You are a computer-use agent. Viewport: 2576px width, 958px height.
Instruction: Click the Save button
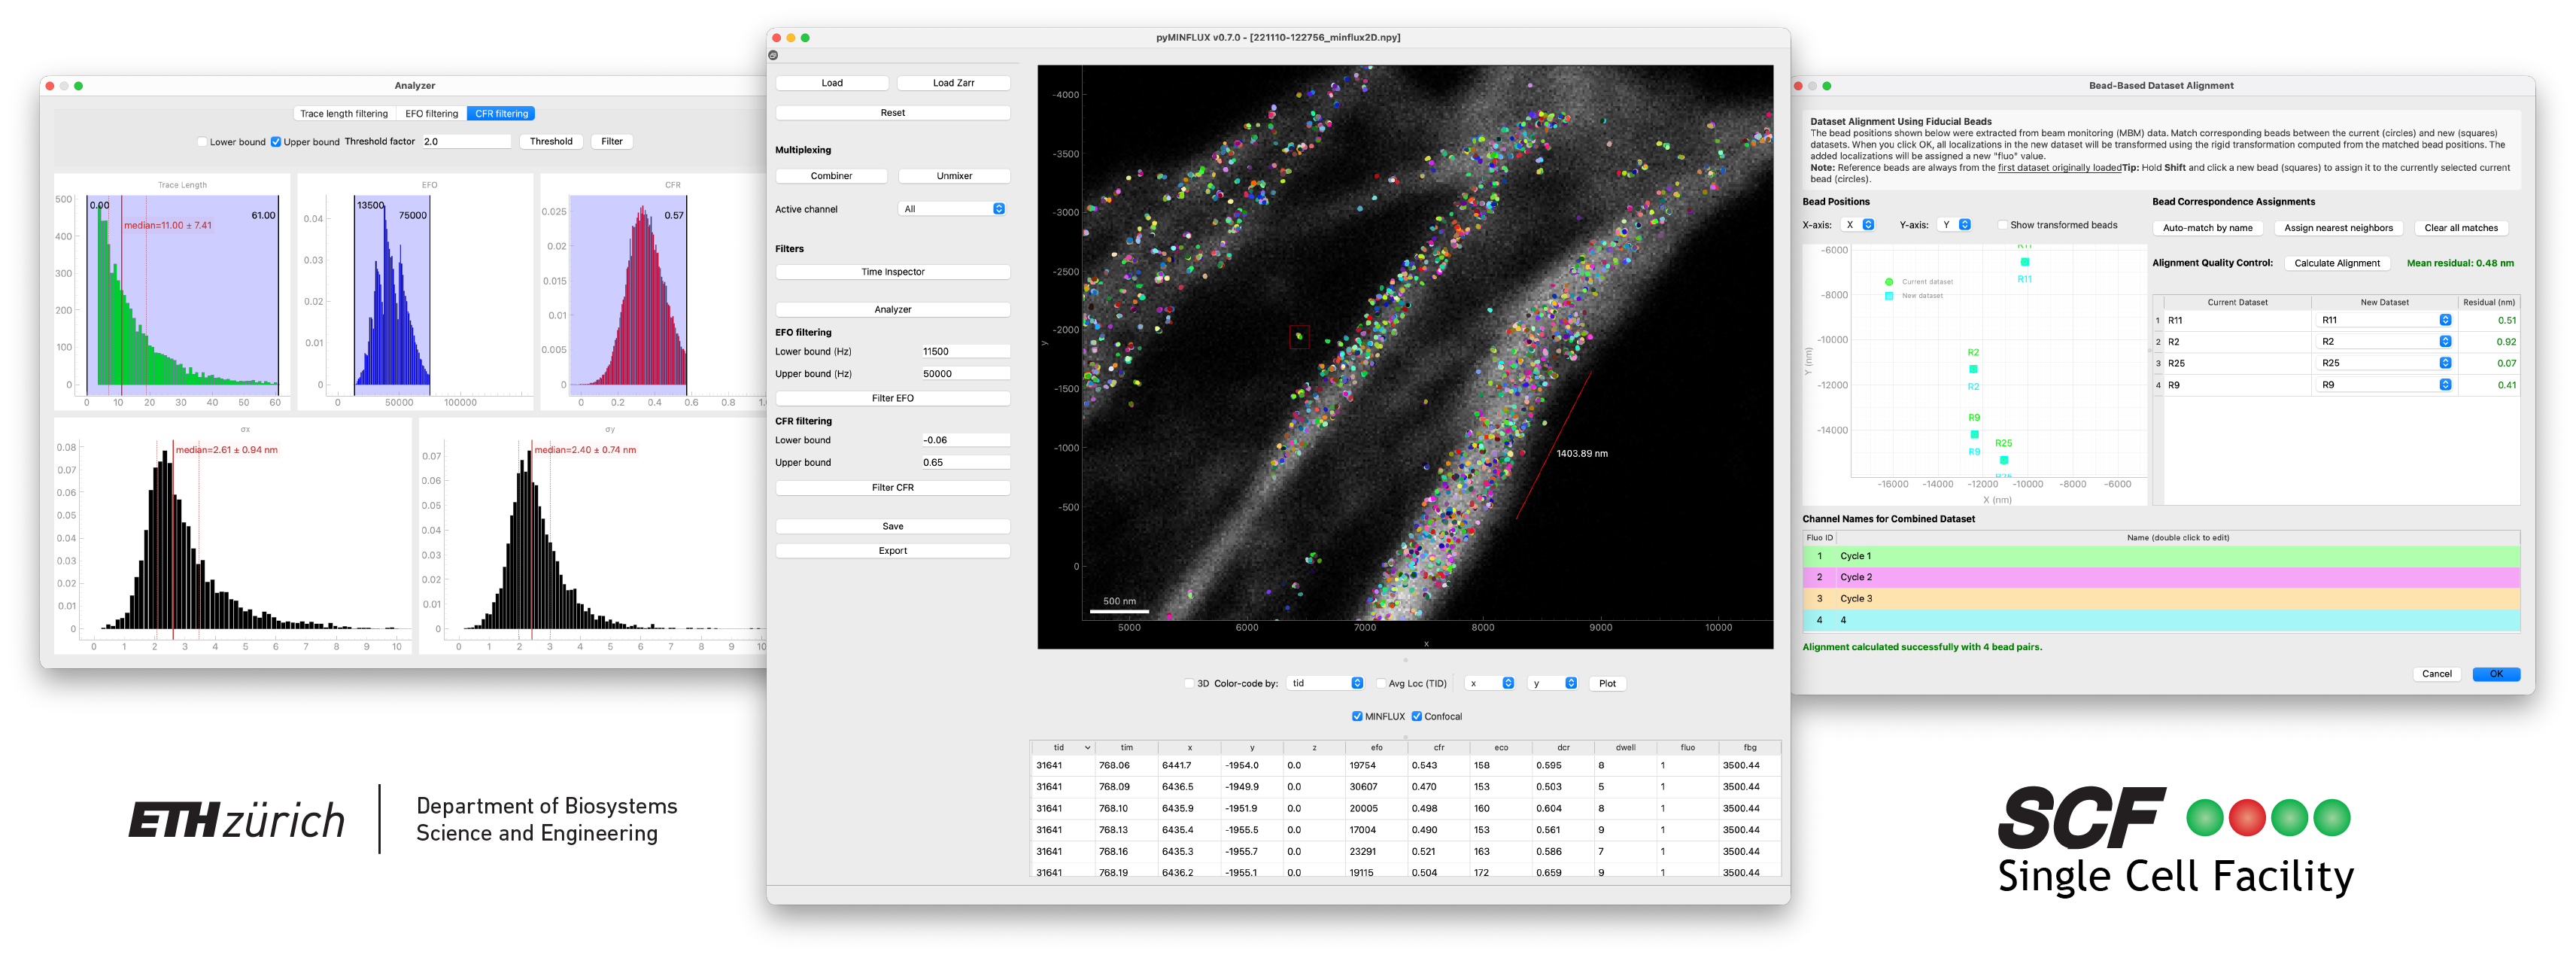pos(893,526)
